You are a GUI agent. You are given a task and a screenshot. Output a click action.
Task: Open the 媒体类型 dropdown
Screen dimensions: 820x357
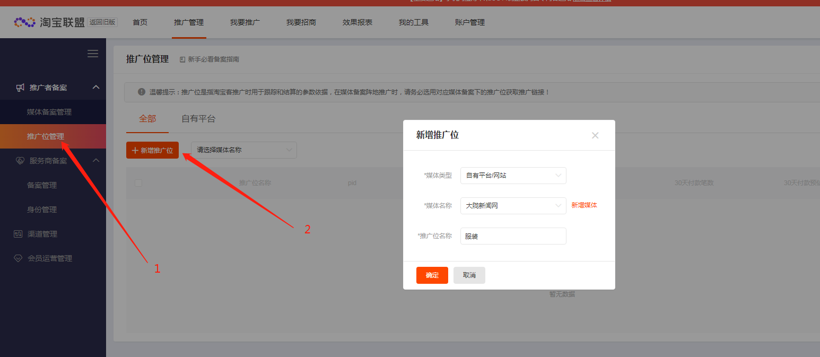(x=513, y=176)
